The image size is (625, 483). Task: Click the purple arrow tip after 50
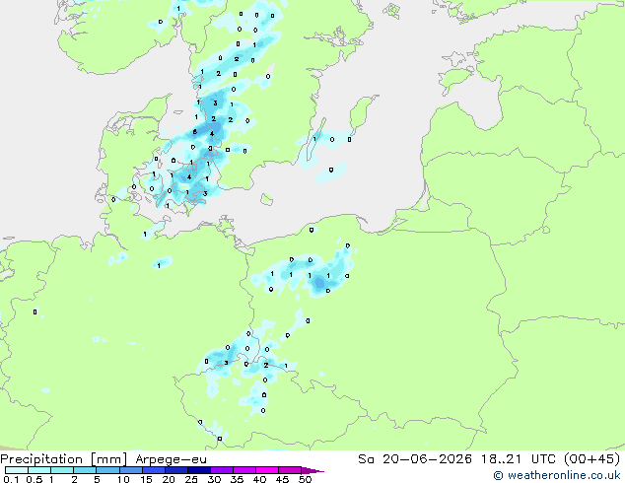coord(312,470)
